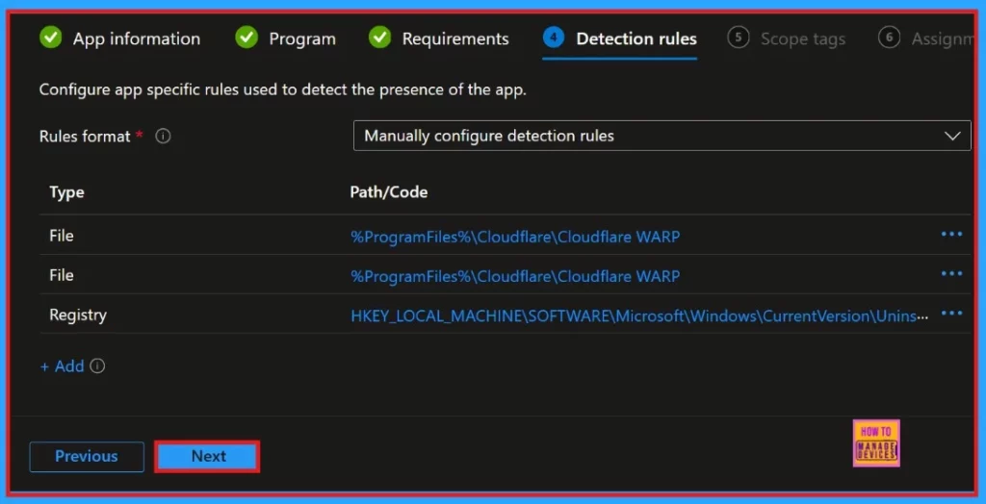Open the Rules format dropdown
This screenshot has height=504, width=986.
tap(662, 136)
